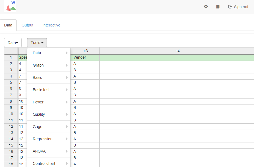Open the book documentation icon

point(218,7)
